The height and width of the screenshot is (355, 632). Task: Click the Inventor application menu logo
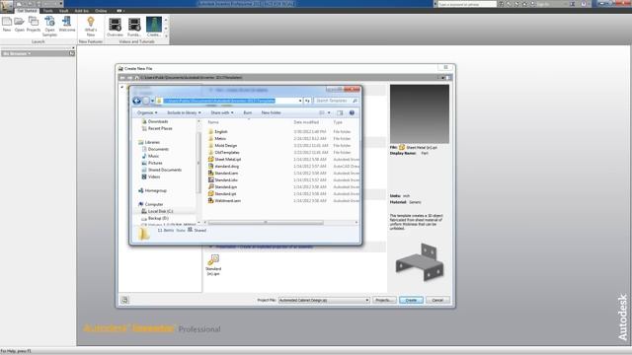(x=7, y=7)
